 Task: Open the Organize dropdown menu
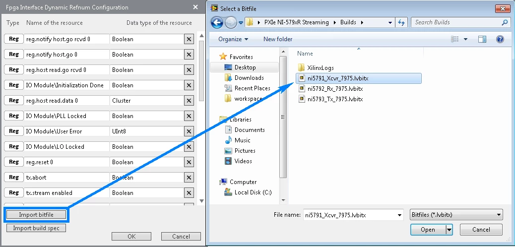tap(233, 39)
